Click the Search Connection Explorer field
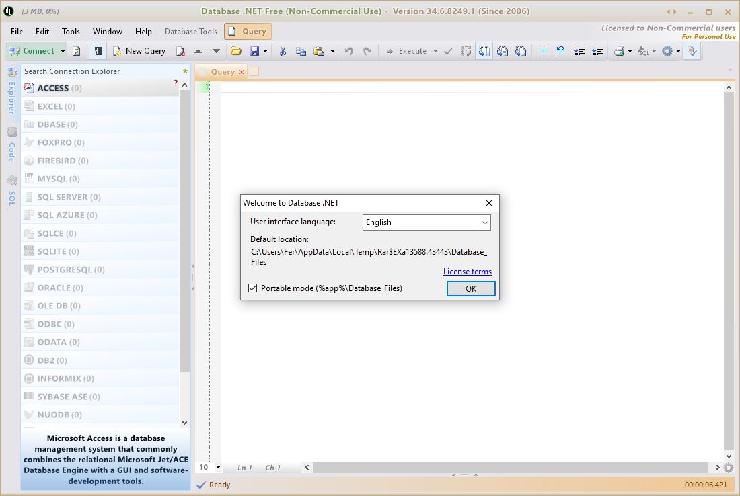Viewport: 740px width, 496px height. [x=101, y=71]
